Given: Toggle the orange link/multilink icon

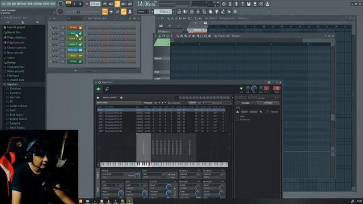Looking at the screenshot, I should (x=124, y=11).
